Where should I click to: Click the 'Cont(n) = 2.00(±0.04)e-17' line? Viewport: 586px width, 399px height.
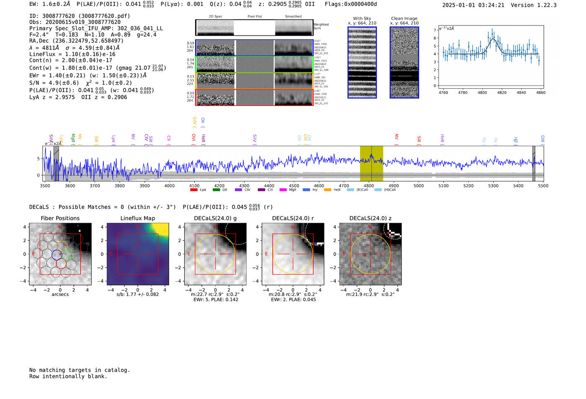[x=71, y=60]
